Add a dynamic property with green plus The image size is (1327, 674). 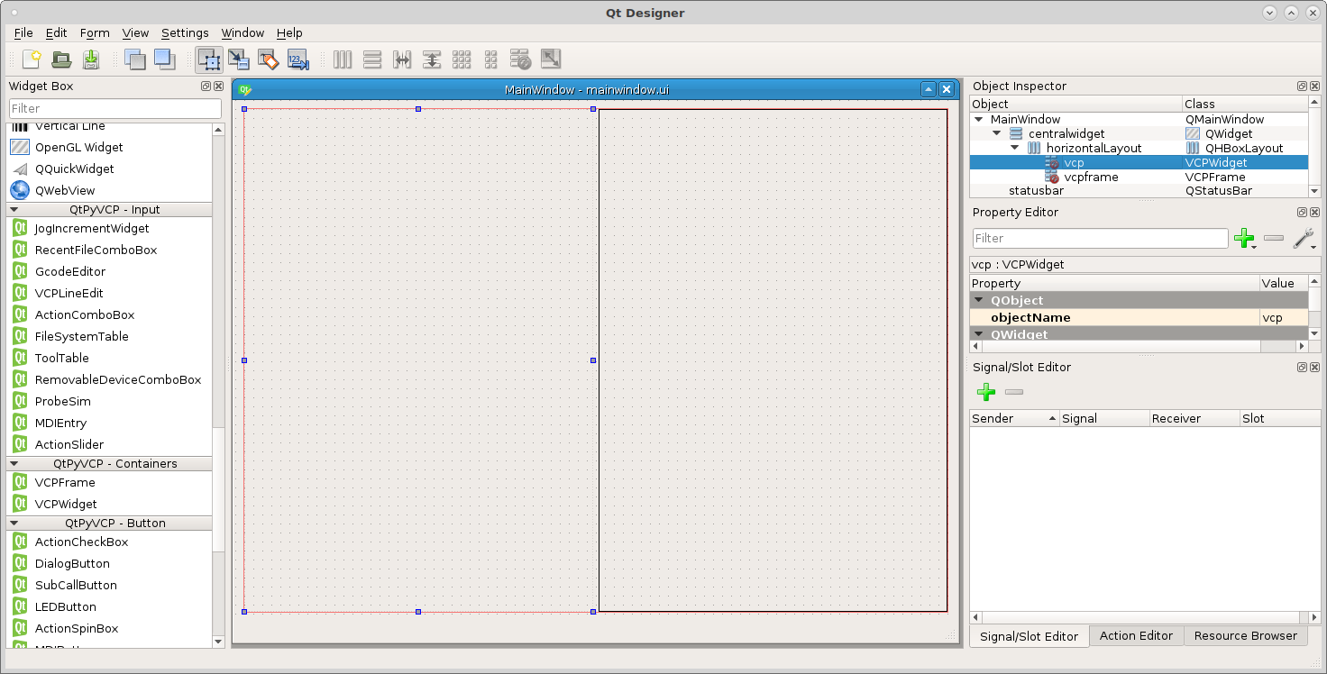point(1244,238)
